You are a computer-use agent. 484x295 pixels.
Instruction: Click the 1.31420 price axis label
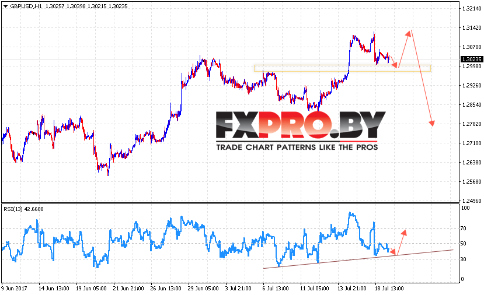point(472,28)
